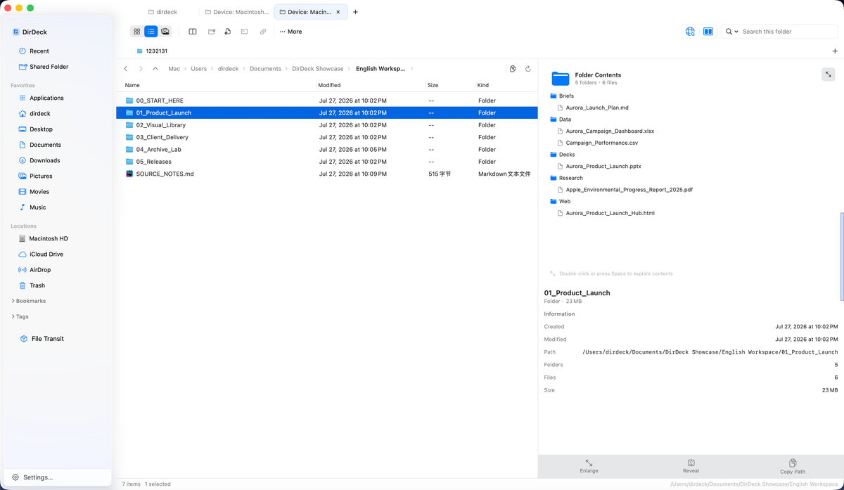Viewport: 844px width, 490px height.
Task: Sort by the Kind column
Action: (483, 85)
